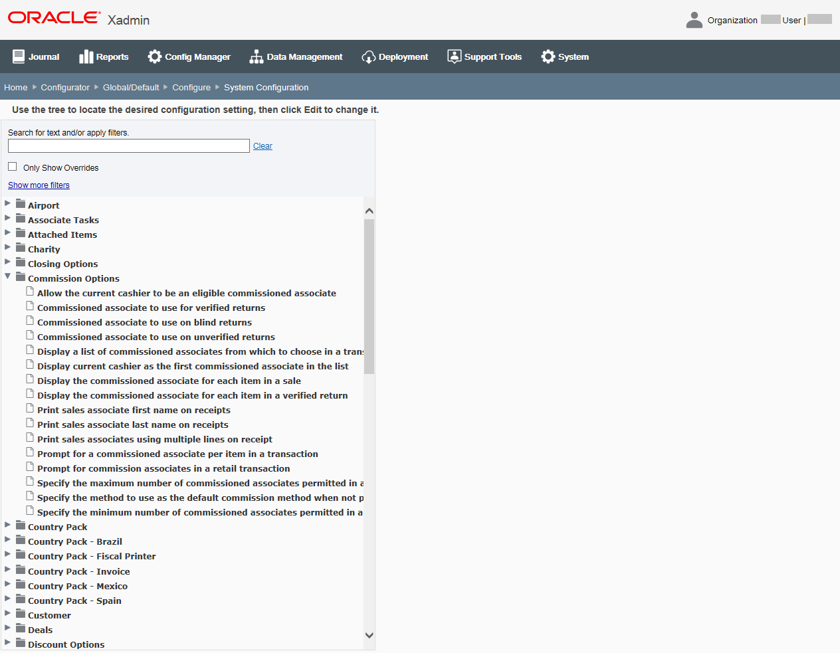Click the System gear icon
The width and height of the screenshot is (840, 653).
(548, 56)
